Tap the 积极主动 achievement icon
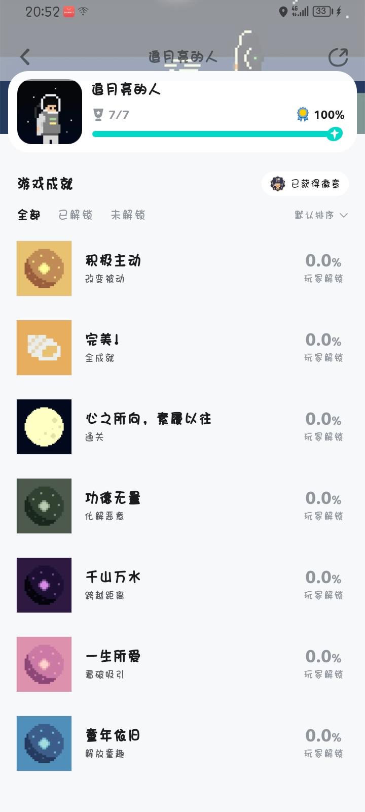The image size is (365, 812). coord(44,268)
